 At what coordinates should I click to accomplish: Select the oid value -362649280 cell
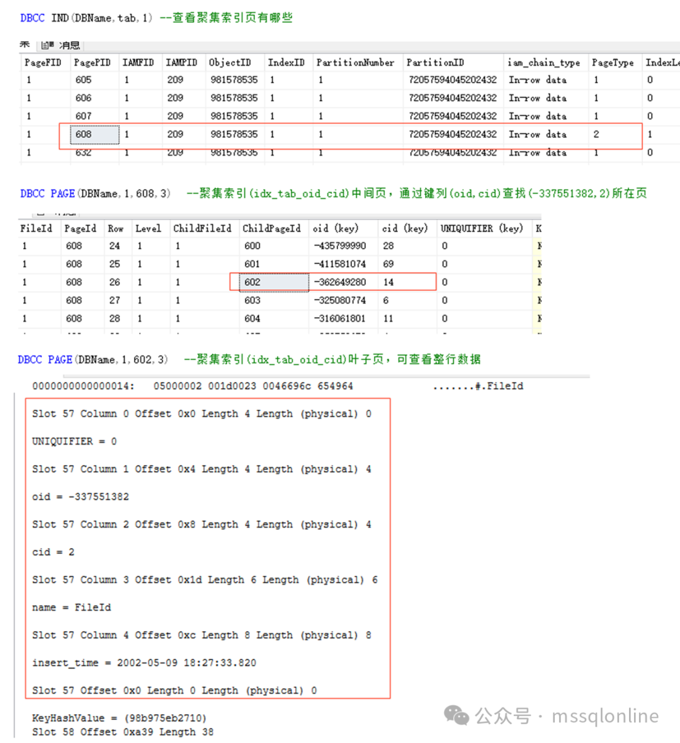point(340,282)
